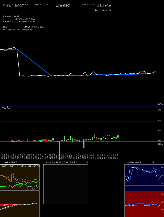Open the empty intraday trading price chart box
The image size is (164, 217).
point(66,184)
